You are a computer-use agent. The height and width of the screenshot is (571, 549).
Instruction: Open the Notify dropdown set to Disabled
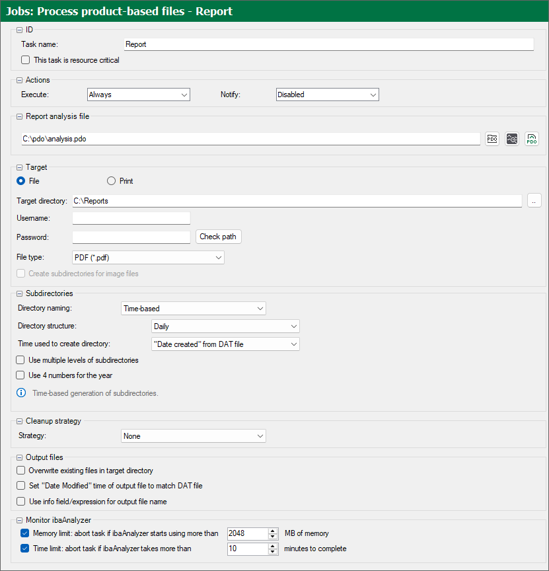point(327,95)
